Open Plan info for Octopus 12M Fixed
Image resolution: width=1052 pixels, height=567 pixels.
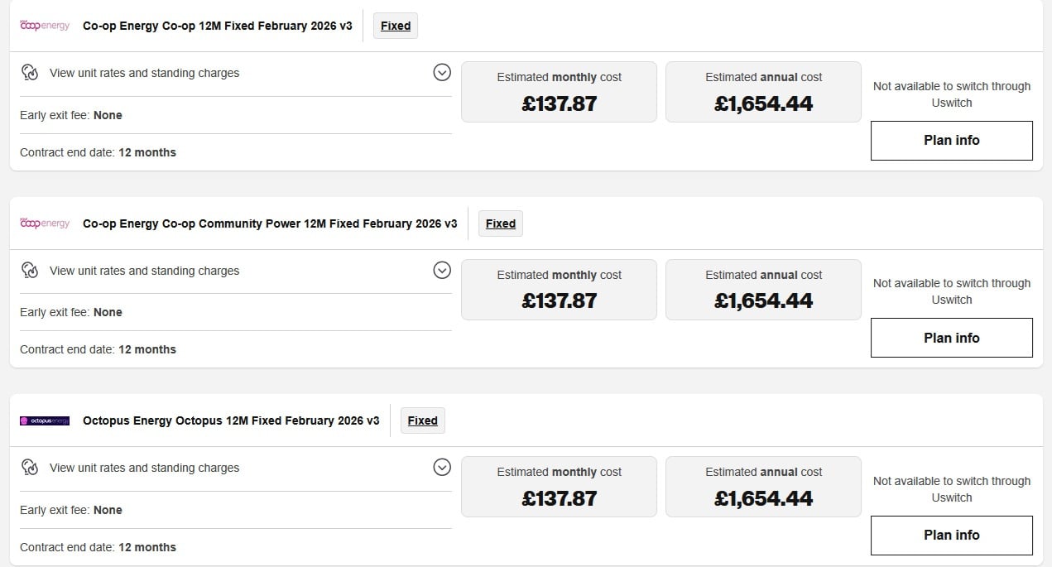pyautogui.click(x=951, y=536)
